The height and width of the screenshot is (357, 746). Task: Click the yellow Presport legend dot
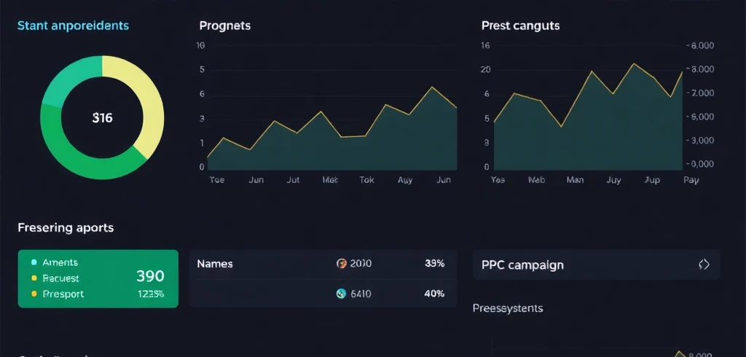click(x=34, y=294)
